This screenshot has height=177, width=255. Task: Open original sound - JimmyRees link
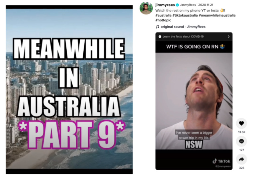coord(183,27)
